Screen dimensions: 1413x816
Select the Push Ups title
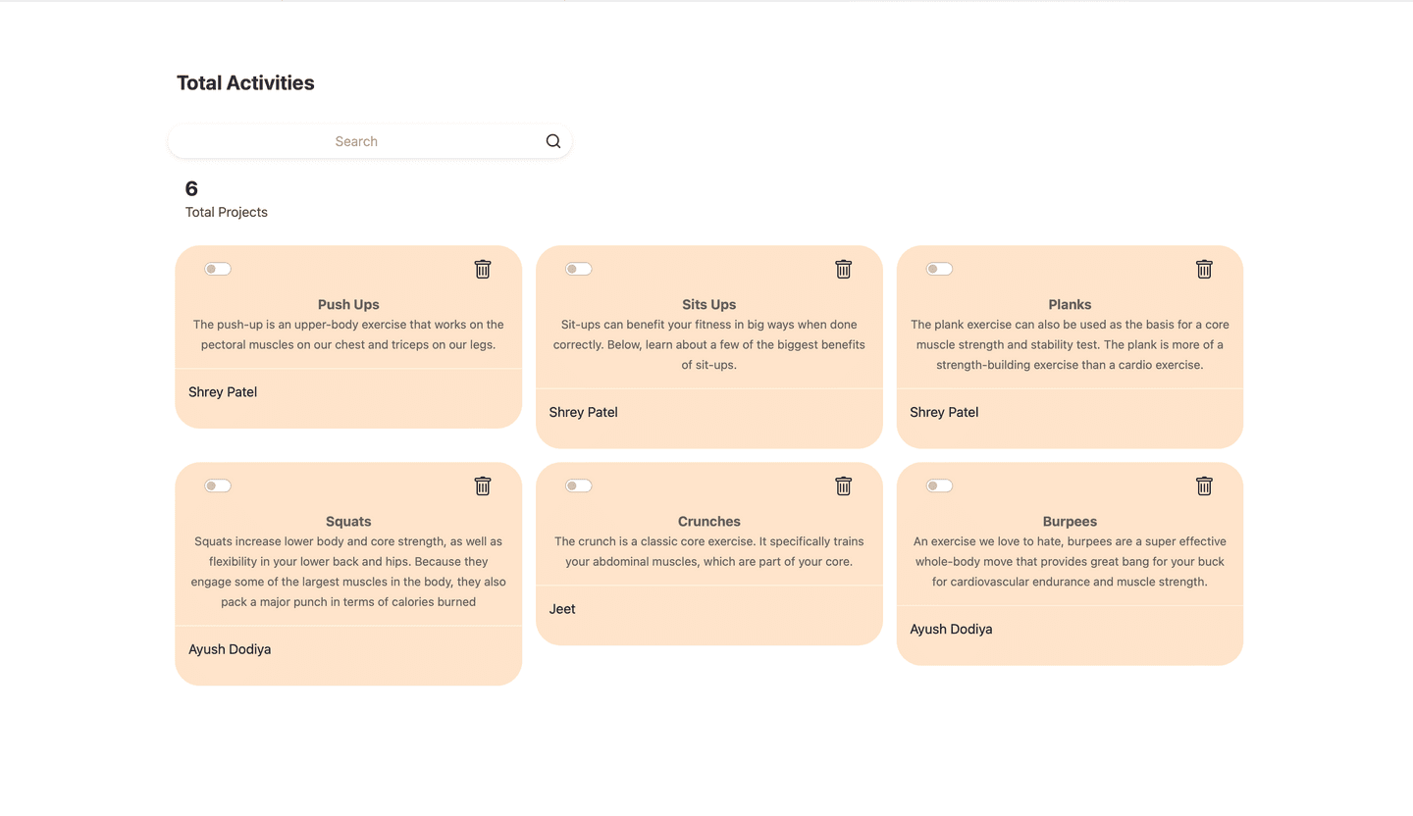[x=348, y=304]
